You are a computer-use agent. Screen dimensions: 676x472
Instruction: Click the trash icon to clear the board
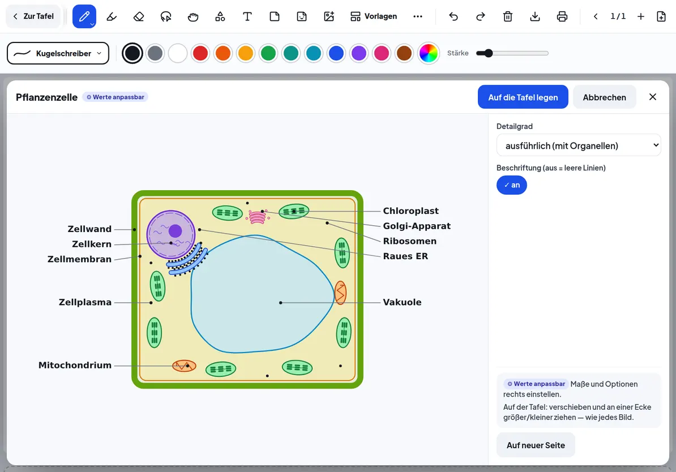click(508, 16)
